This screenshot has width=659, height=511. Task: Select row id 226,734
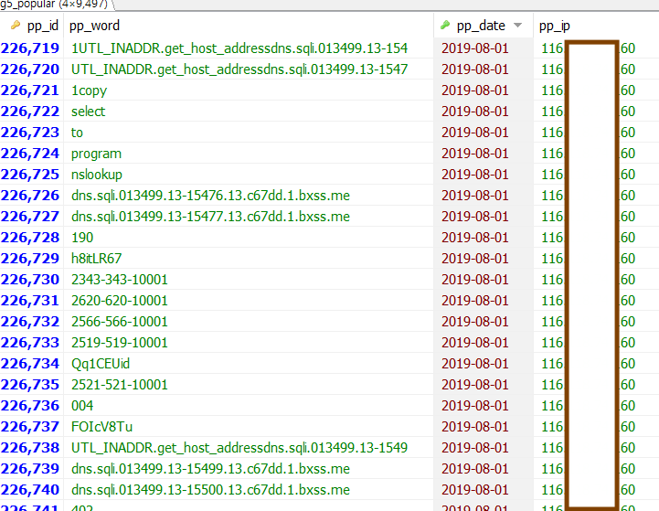[x=30, y=364]
